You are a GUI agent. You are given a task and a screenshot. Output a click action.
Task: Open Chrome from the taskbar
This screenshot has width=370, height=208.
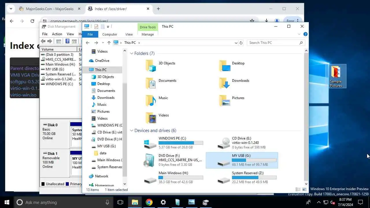point(149,202)
